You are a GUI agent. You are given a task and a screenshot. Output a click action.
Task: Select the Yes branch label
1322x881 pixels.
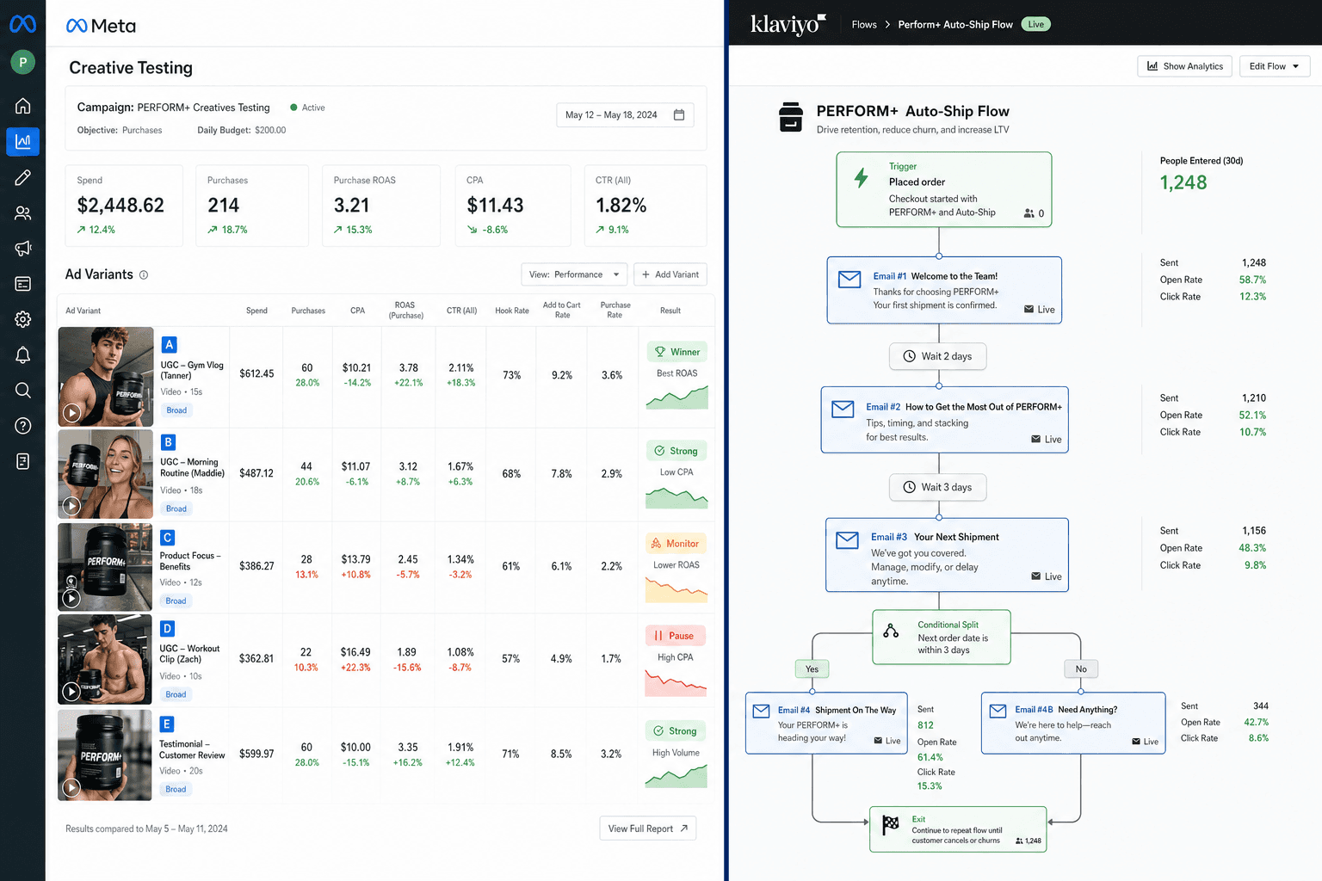pyautogui.click(x=812, y=669)
